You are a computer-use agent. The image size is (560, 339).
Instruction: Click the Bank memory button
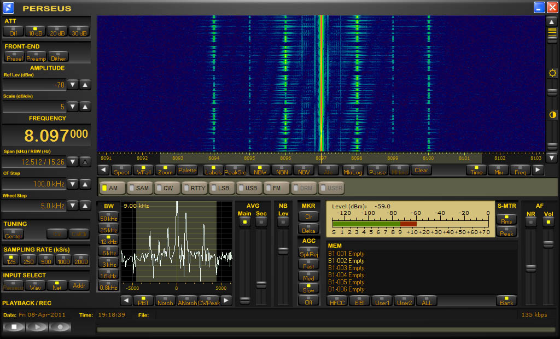506,301
